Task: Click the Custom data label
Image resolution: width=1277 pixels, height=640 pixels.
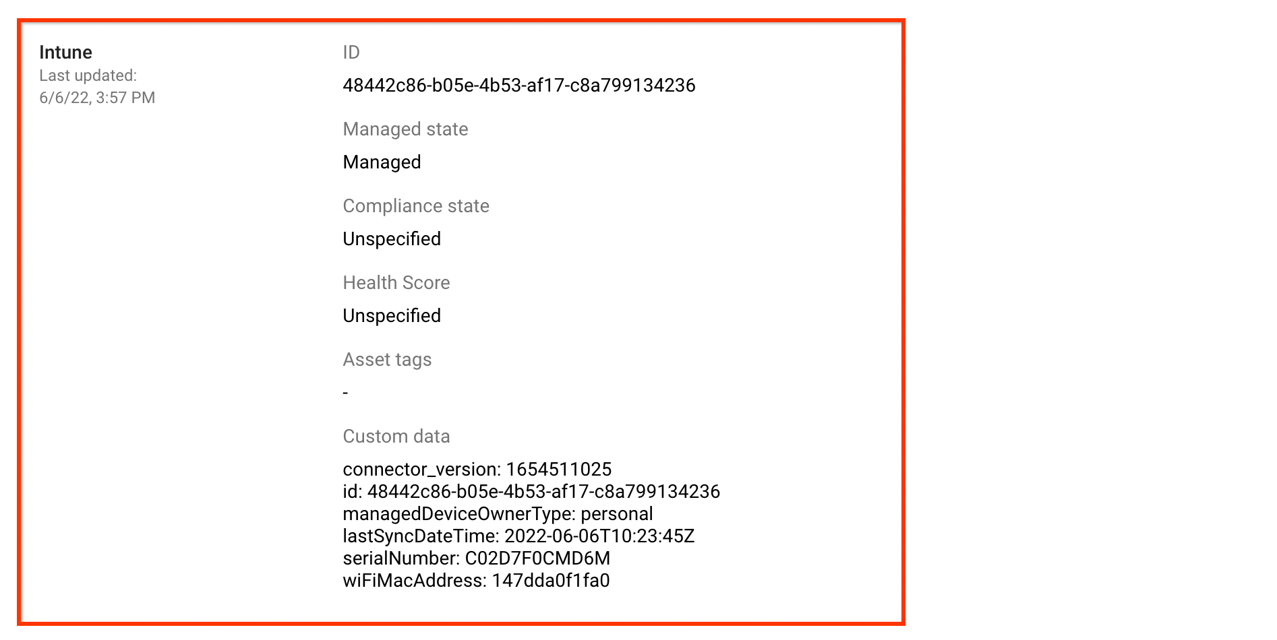Action: (x=396, y=437)
